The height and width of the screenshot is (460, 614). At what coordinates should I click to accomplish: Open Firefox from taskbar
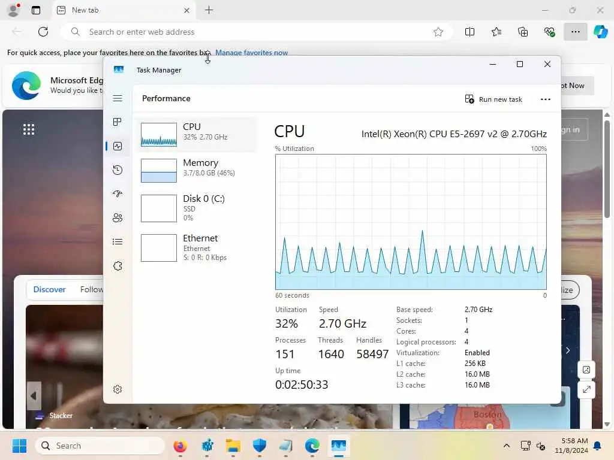(180, 446)
